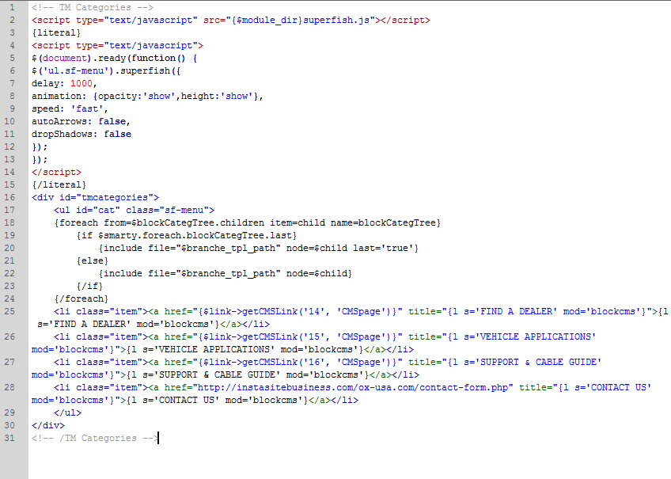This screenshot has width=671, height=479.
Task: Click line number 26 in the gutter
Action: click(x=9, y=336)
